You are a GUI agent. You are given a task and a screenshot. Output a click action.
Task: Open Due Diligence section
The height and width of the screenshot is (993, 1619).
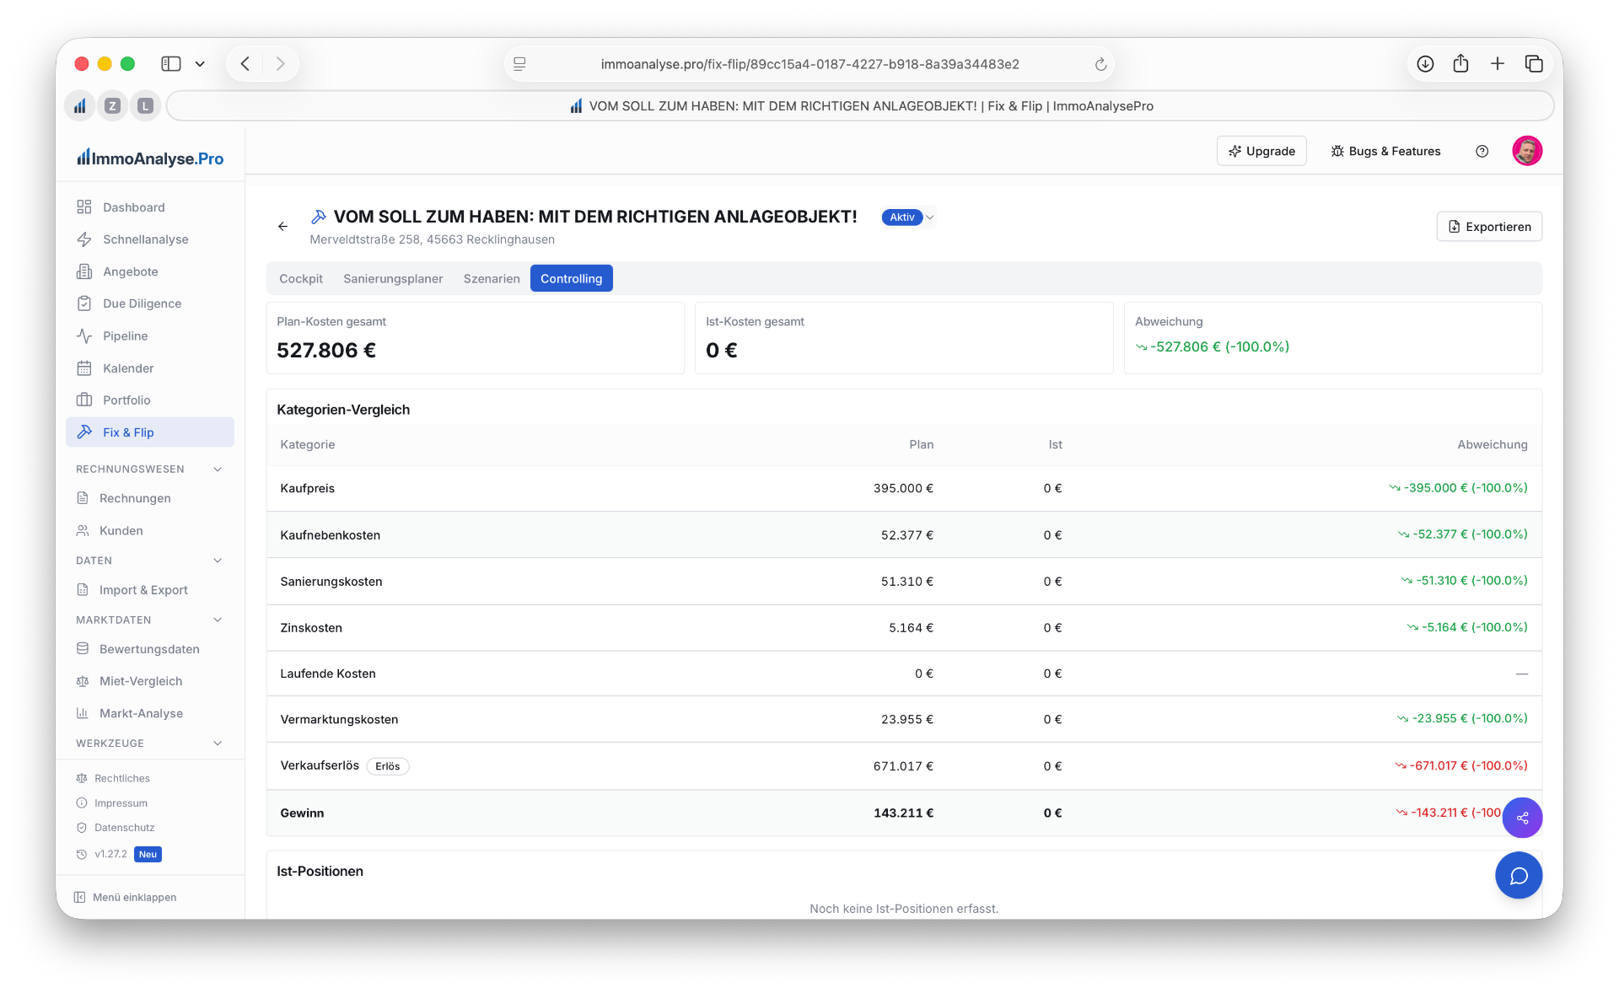click(x=149, y=303)
